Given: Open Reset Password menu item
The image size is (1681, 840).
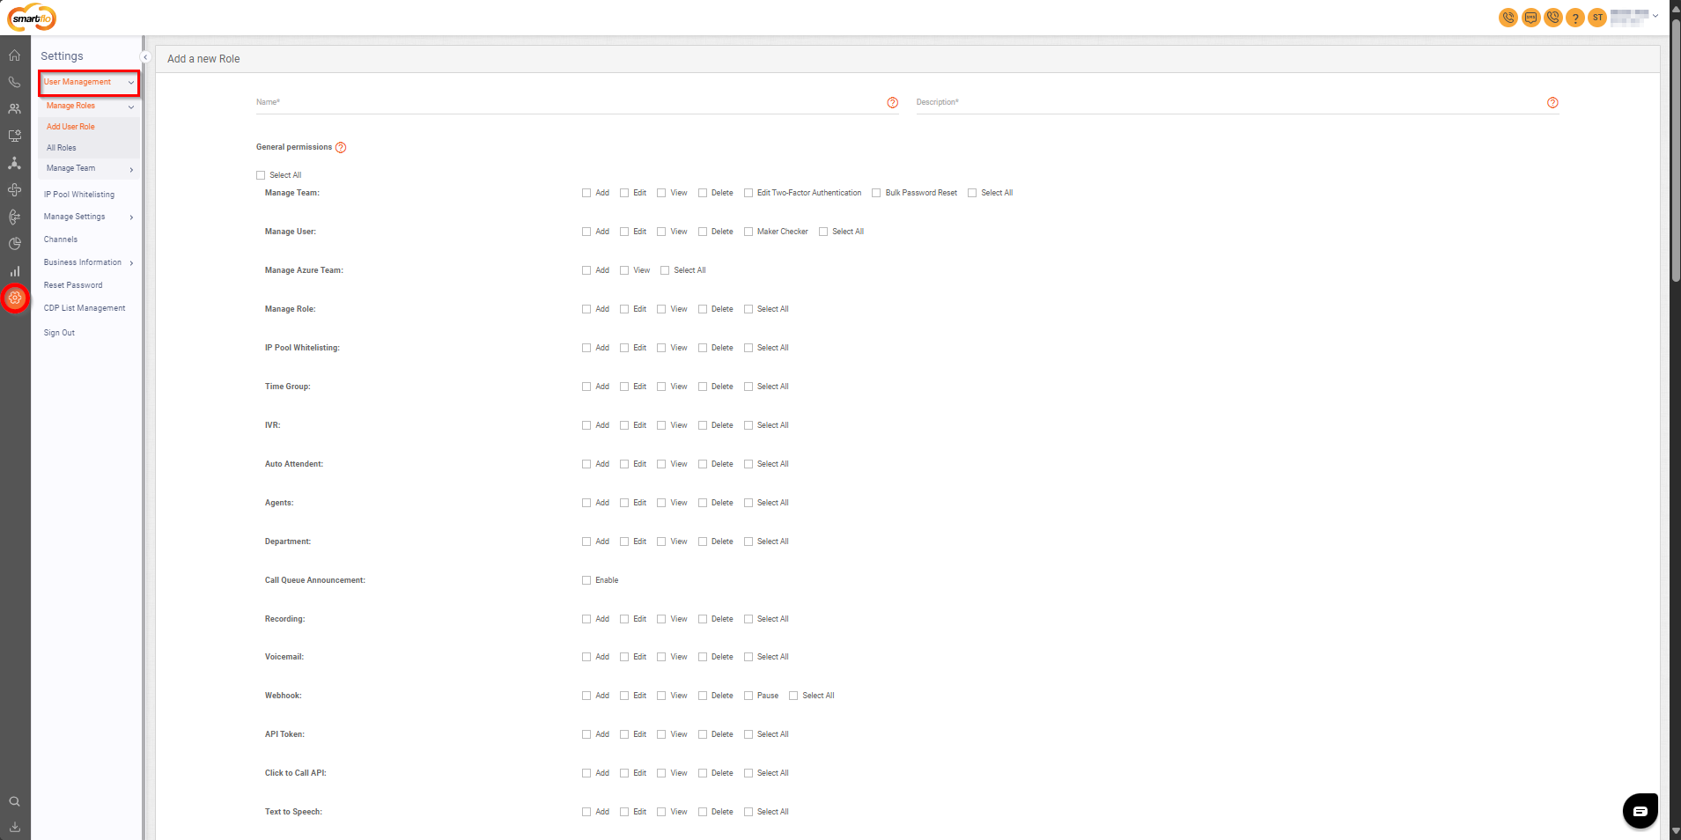Looking at the screenshot, I should 73,285.
